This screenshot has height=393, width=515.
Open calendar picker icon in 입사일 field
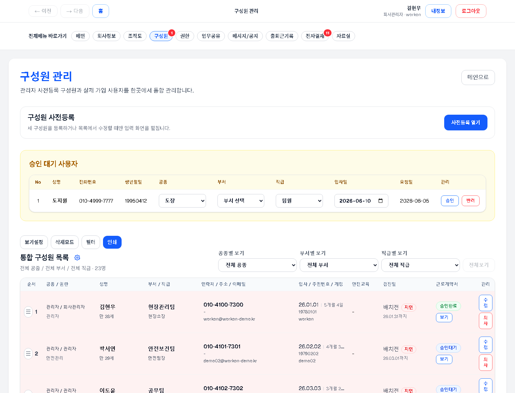(x=381, y=201)
